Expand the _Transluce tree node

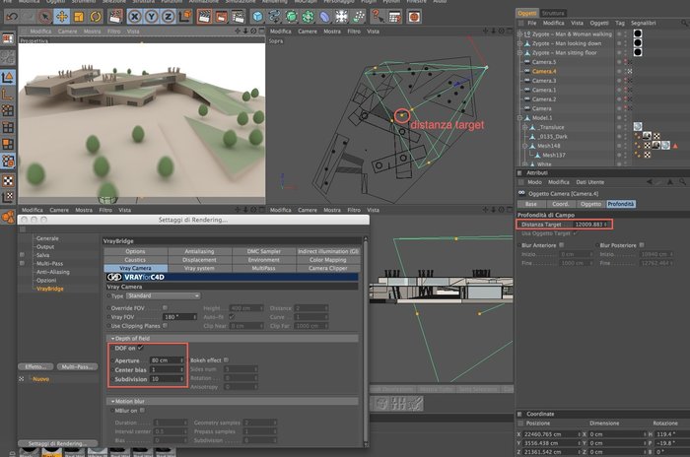524,127
